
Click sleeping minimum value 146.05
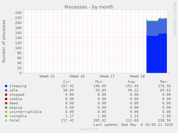pyautogui.click(x=100, y=86)
